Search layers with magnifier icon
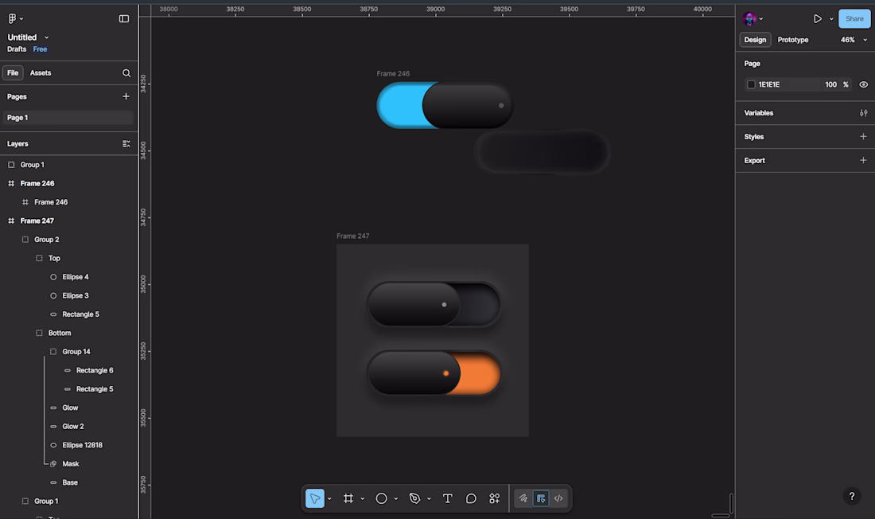Viewport: 875px width, 519px height. 126,72
